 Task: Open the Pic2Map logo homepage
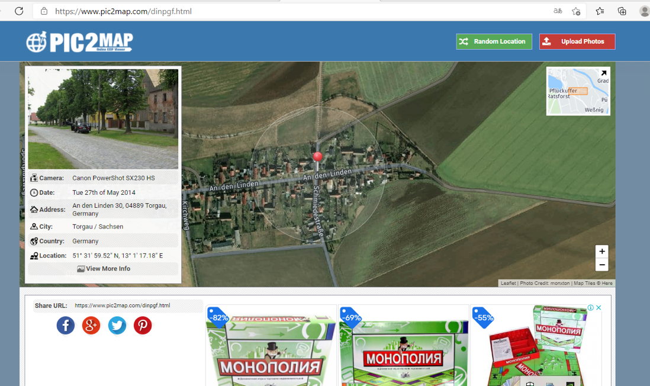79,42
